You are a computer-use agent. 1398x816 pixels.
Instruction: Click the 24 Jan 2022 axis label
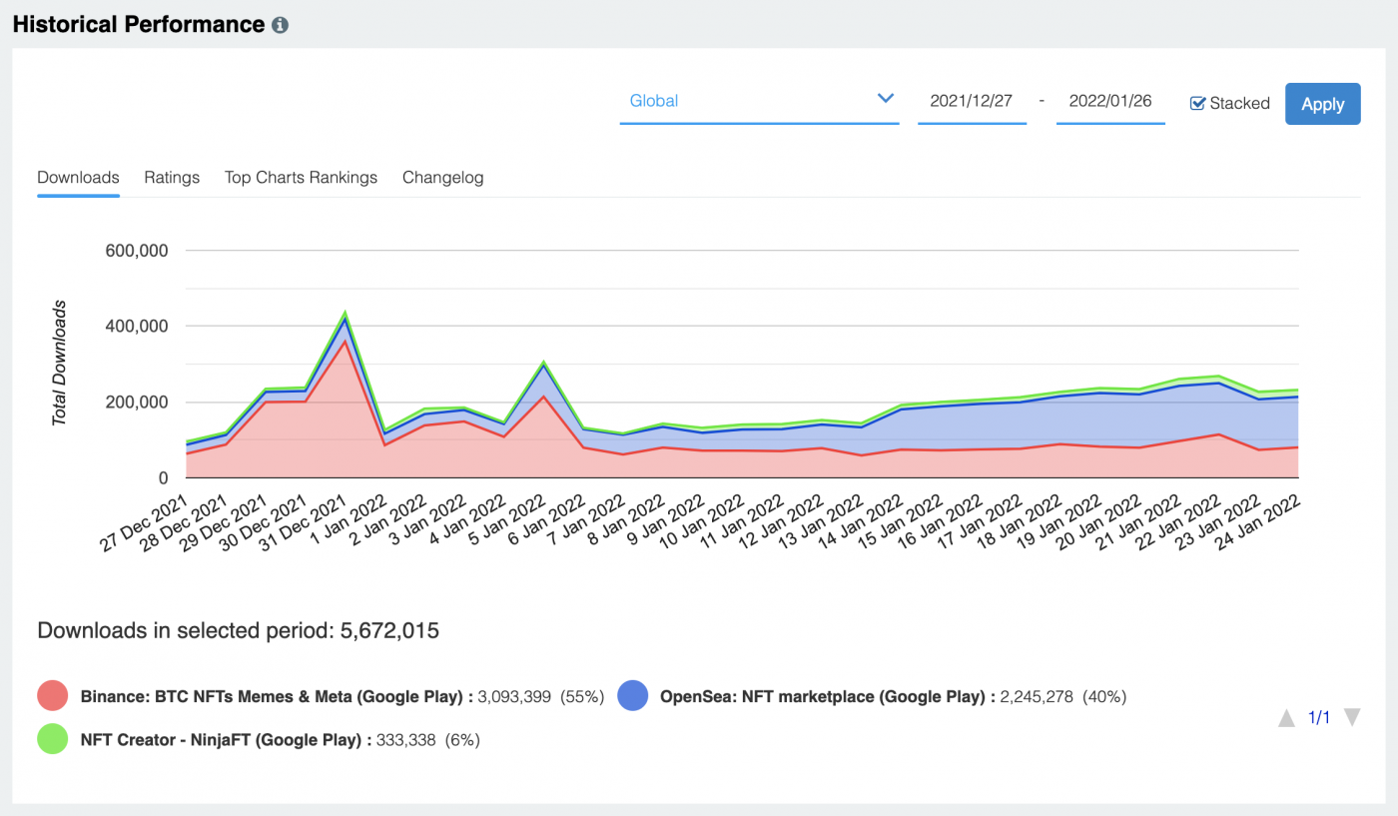pos(1257,521)
